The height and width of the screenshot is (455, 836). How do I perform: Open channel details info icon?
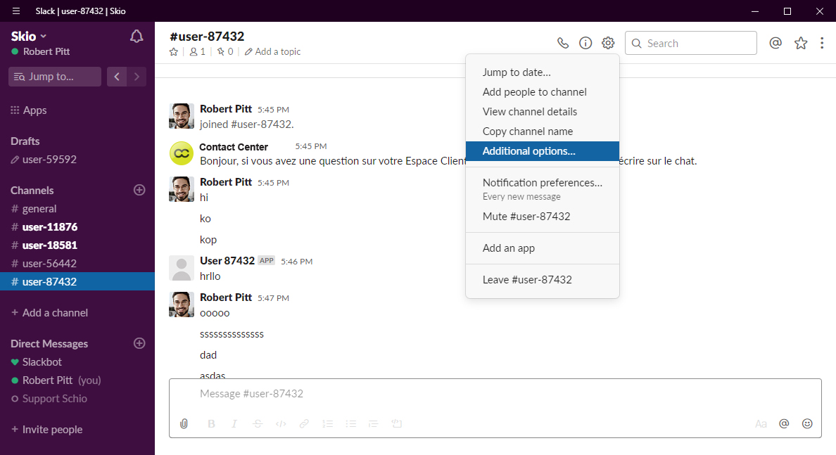pyautogui.click(x=585, y=43)
